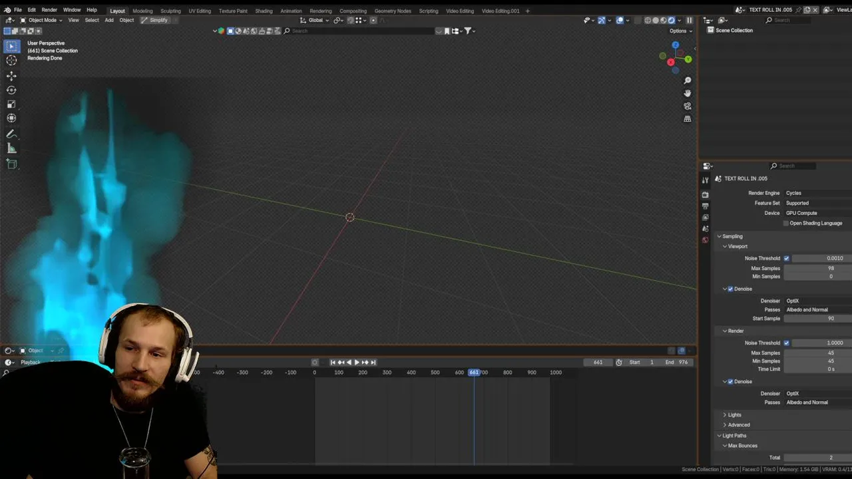Screen dimensions: 852x479
Task: Toggle the Render Denoise checkbox
Action: pyautogui.click(x=730, y=381)
